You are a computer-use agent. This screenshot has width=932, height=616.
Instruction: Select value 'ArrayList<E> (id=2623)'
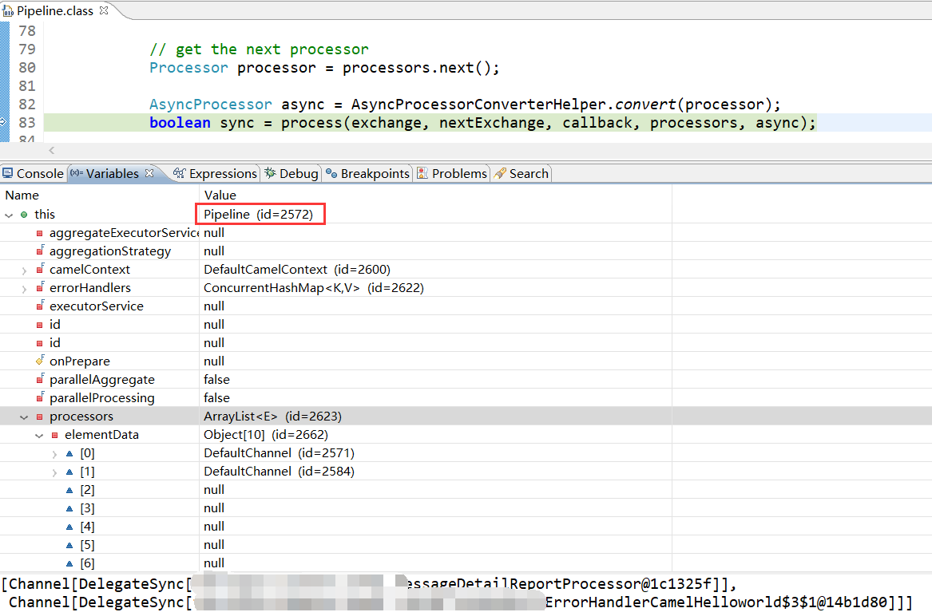coord(273,417)
